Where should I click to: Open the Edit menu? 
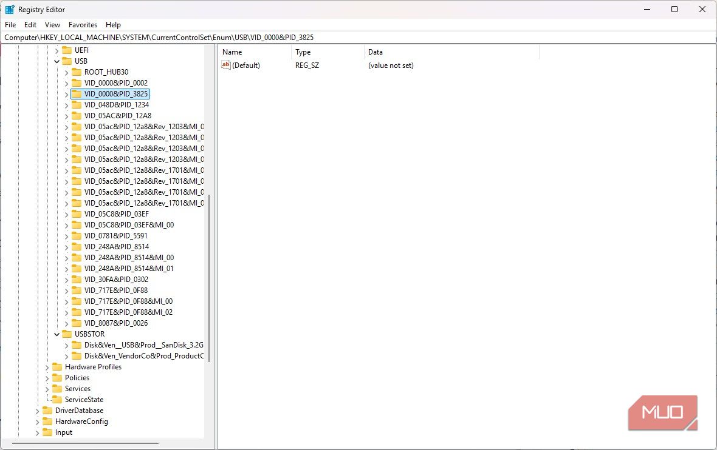point(30,25)
